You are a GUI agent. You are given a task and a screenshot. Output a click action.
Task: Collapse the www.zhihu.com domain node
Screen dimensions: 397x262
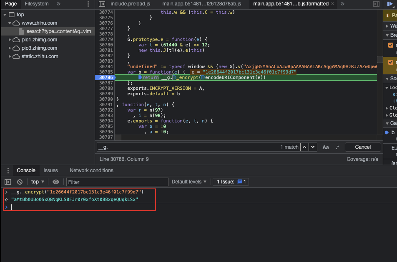(x=10, y=23)
